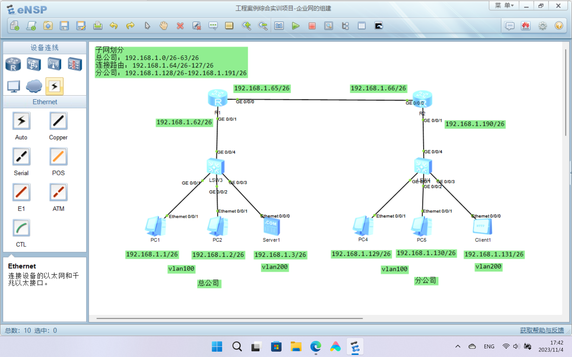Click the New Topology toolbar icon
Screen dimensions: 572x357
click(x=15, y=26)
